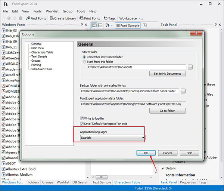
Task: Click the sort order icon
Action: click(108, 25)
